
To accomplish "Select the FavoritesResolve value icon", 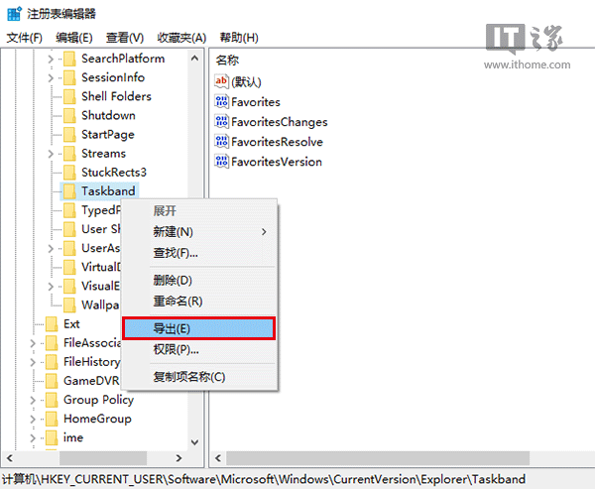I will [x=222, y=142].
